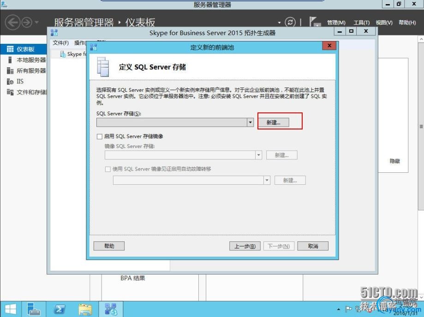Screen dimensions: 424x317
Task: Switch to Topology Builder taskbar icon
Action: [x=111, y=309]
